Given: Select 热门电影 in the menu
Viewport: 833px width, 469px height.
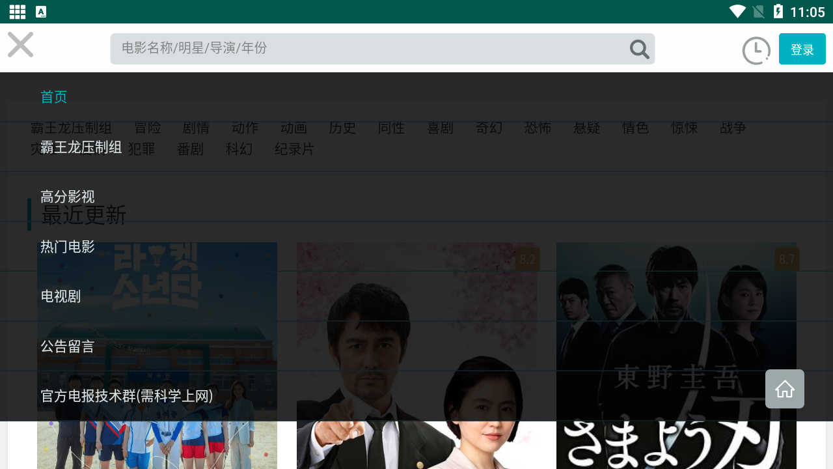Looking at the screenshot, I should tap(68, 247).
